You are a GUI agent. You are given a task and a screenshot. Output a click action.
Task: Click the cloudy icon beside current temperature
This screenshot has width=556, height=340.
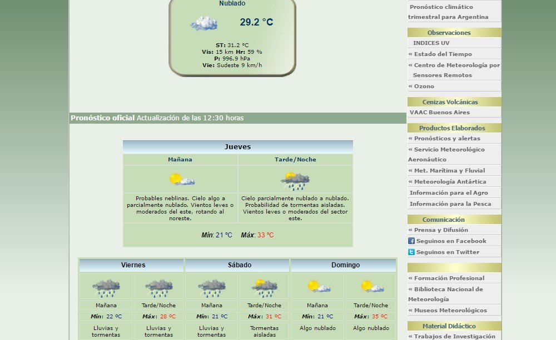click(x=203, y=23)
